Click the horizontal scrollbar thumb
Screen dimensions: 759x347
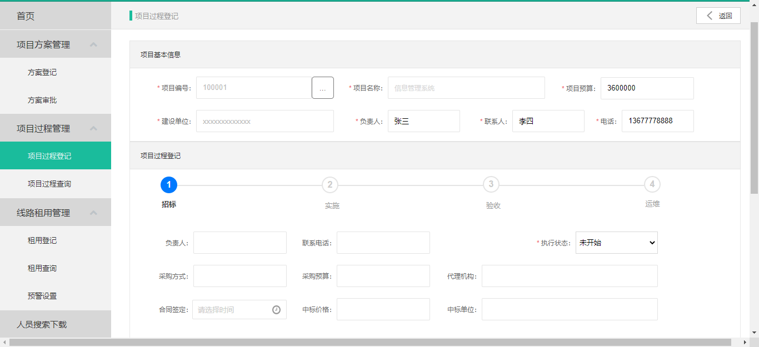(370, 343)
